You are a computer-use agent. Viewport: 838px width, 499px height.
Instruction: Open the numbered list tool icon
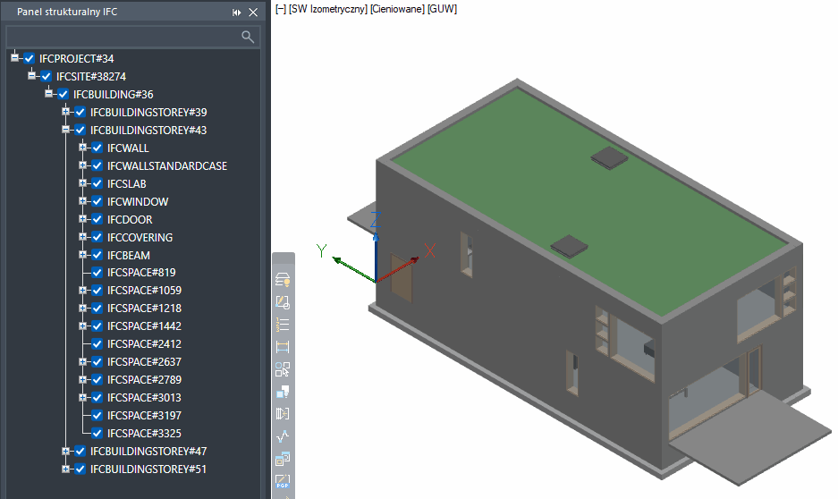pos(283,325)
